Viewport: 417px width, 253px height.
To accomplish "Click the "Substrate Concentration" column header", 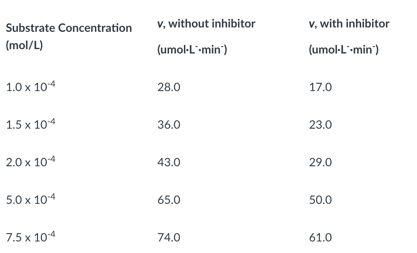I will (69, 28).
